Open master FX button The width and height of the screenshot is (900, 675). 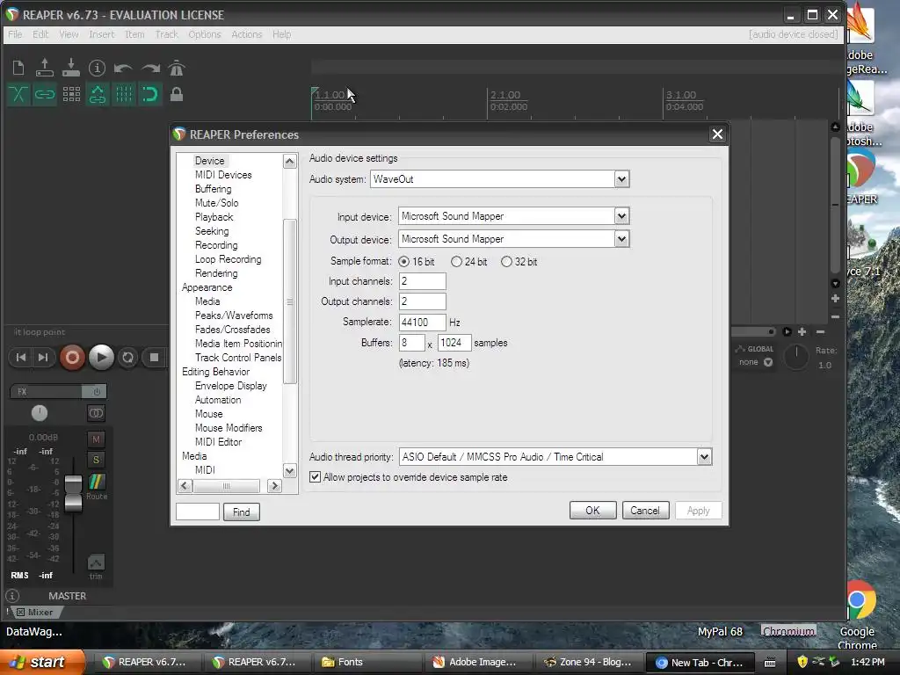46,391
